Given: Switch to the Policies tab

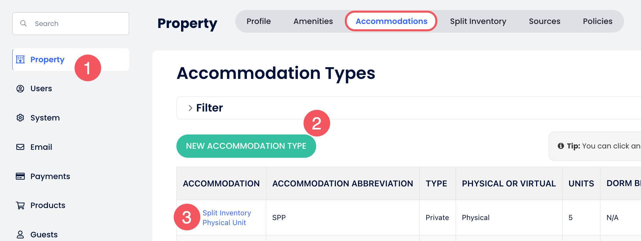Looking at the screenshot, I should click(x=597, y=21).
